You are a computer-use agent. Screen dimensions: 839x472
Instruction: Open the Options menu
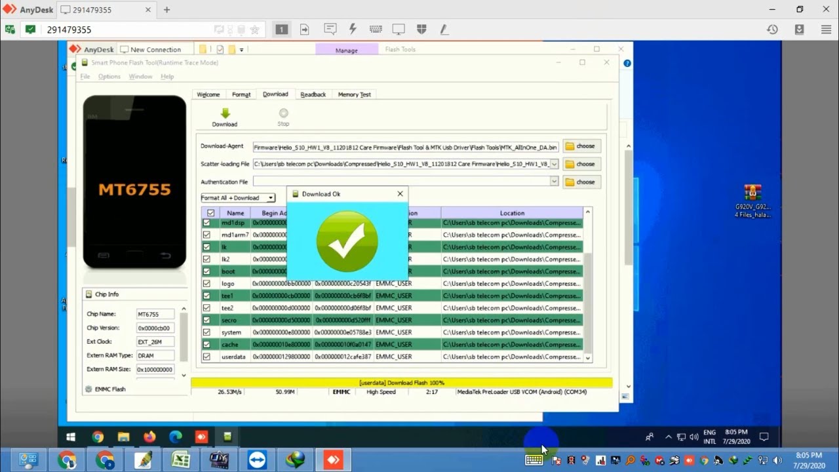(109, 77)
